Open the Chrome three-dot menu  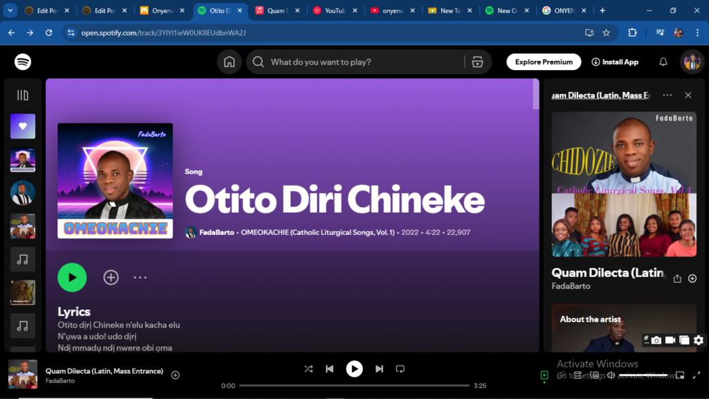(697, 33)
